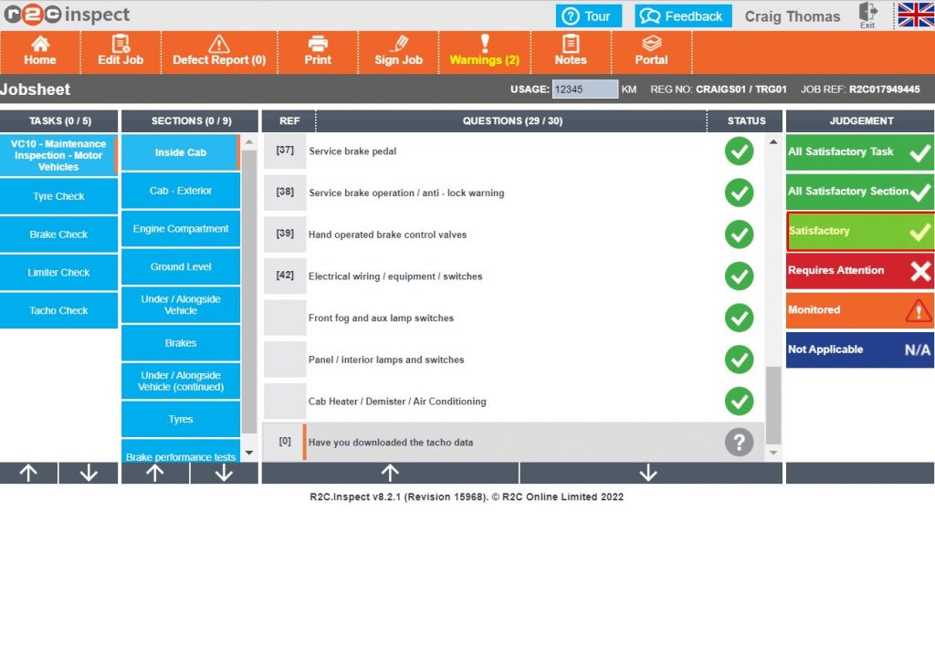Click the All Satisfactory Section button

coord(858,193)
